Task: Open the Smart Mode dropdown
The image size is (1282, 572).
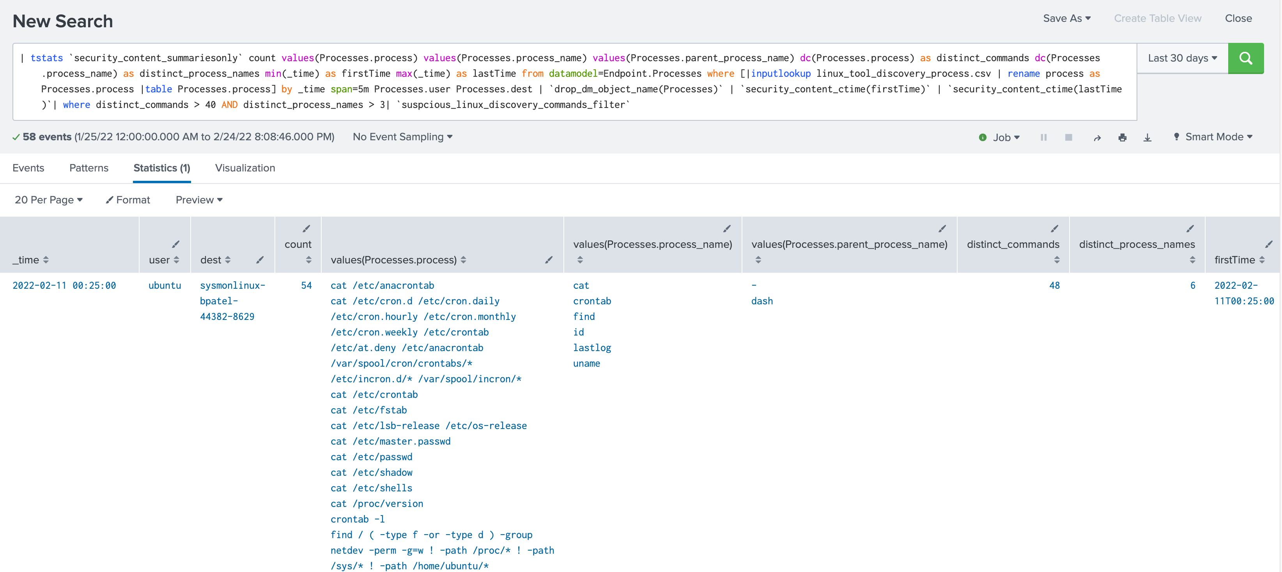Action: pos(1213,137)
